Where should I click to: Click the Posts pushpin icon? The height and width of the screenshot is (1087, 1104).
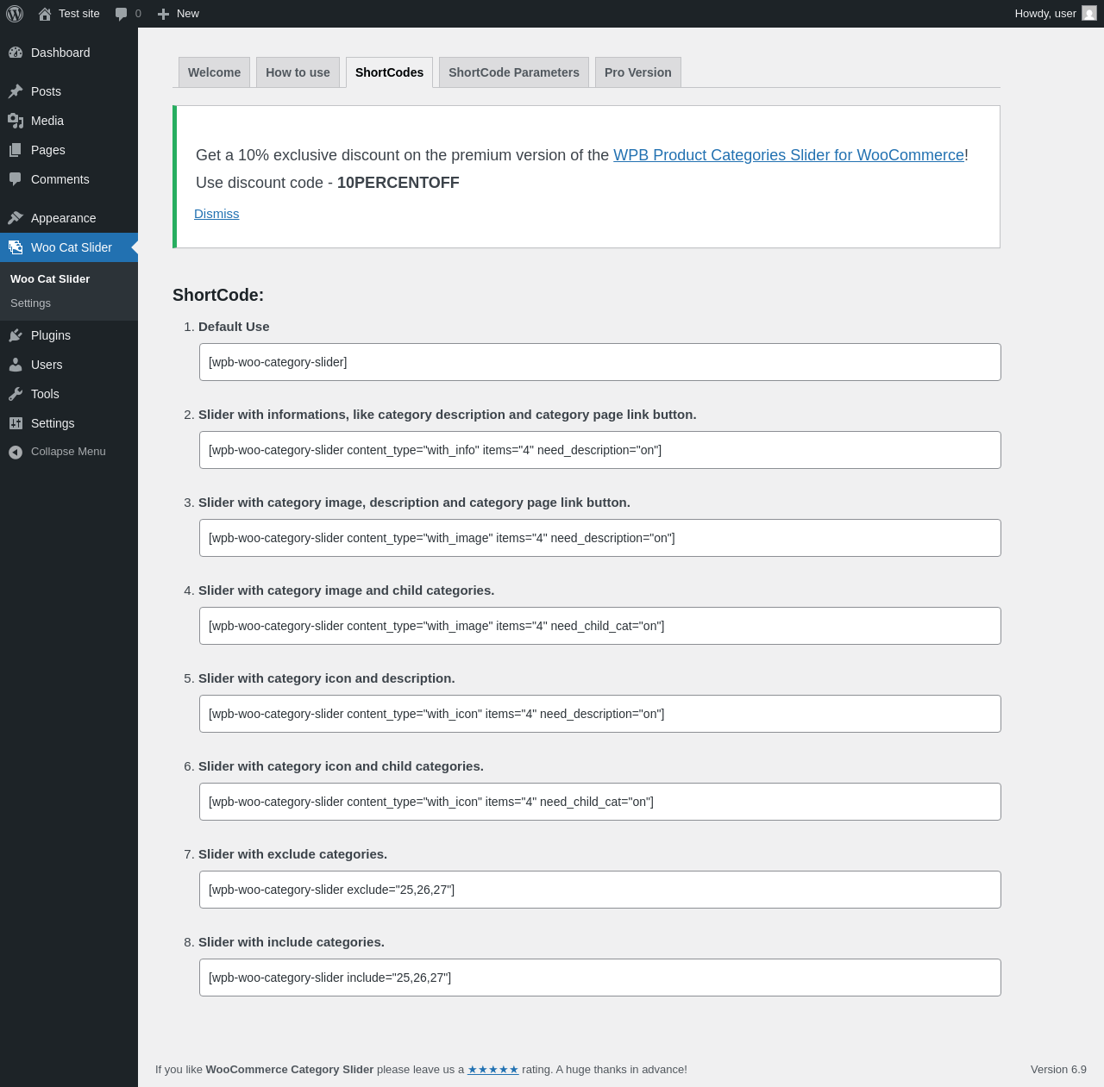click(16, 91)
